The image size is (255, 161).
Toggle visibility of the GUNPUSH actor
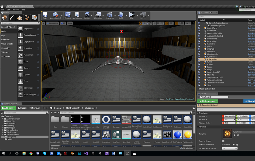point(199,49)
